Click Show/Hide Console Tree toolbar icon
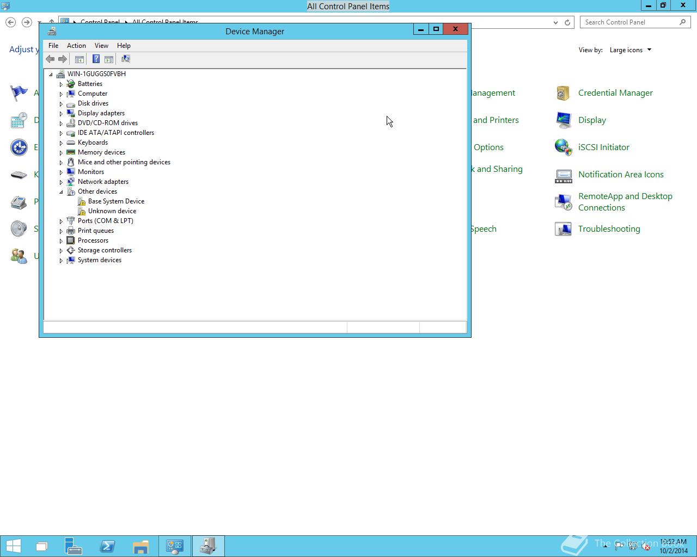697x557 pixels. 80,59
